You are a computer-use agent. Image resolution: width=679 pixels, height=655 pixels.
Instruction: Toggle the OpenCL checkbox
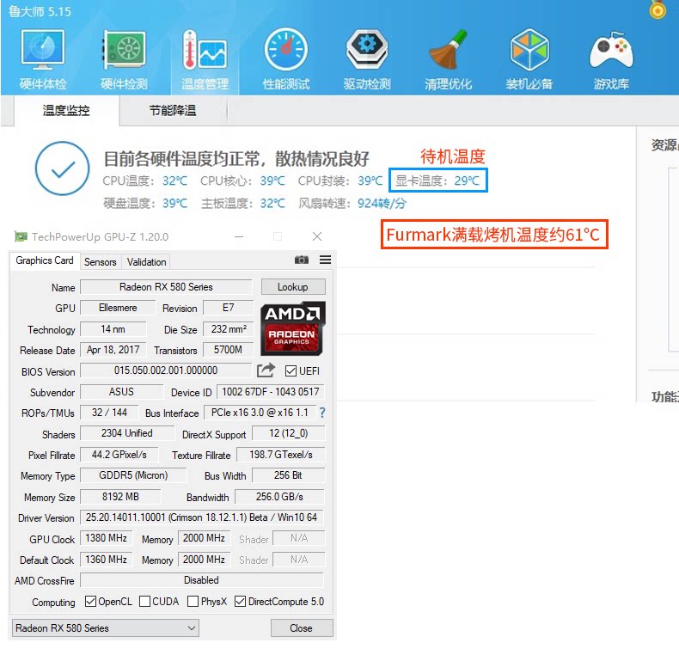point(90,602)
